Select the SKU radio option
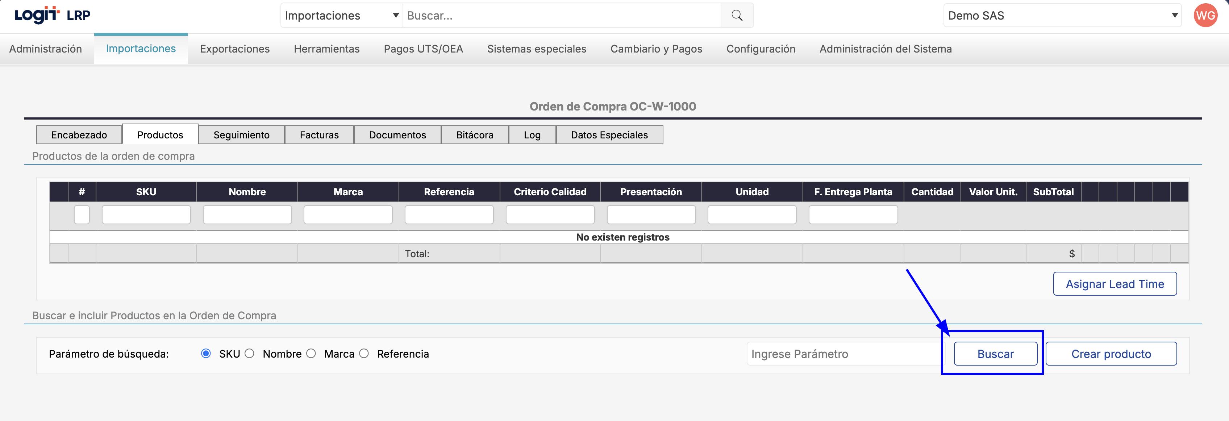Viewport: 1229px width, 421px height. [206, 354]
